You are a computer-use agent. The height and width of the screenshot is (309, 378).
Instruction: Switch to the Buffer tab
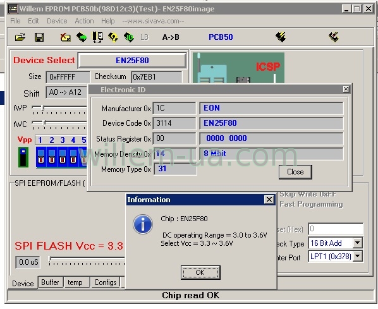[x=50, y=282]
